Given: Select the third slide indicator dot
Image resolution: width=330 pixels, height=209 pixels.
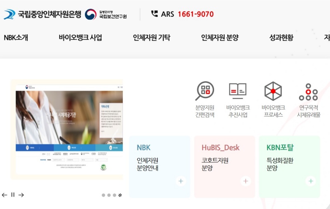Looking at the screenshot, I should [114, 195].
